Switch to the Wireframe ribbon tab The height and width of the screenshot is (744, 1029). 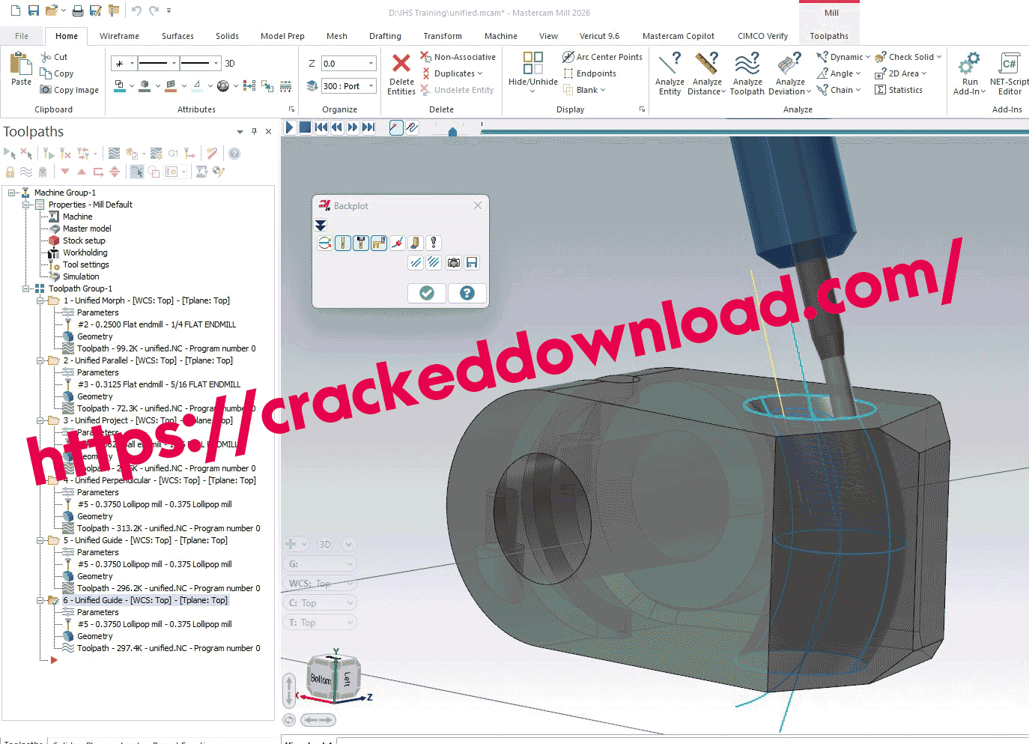[119, 36]
